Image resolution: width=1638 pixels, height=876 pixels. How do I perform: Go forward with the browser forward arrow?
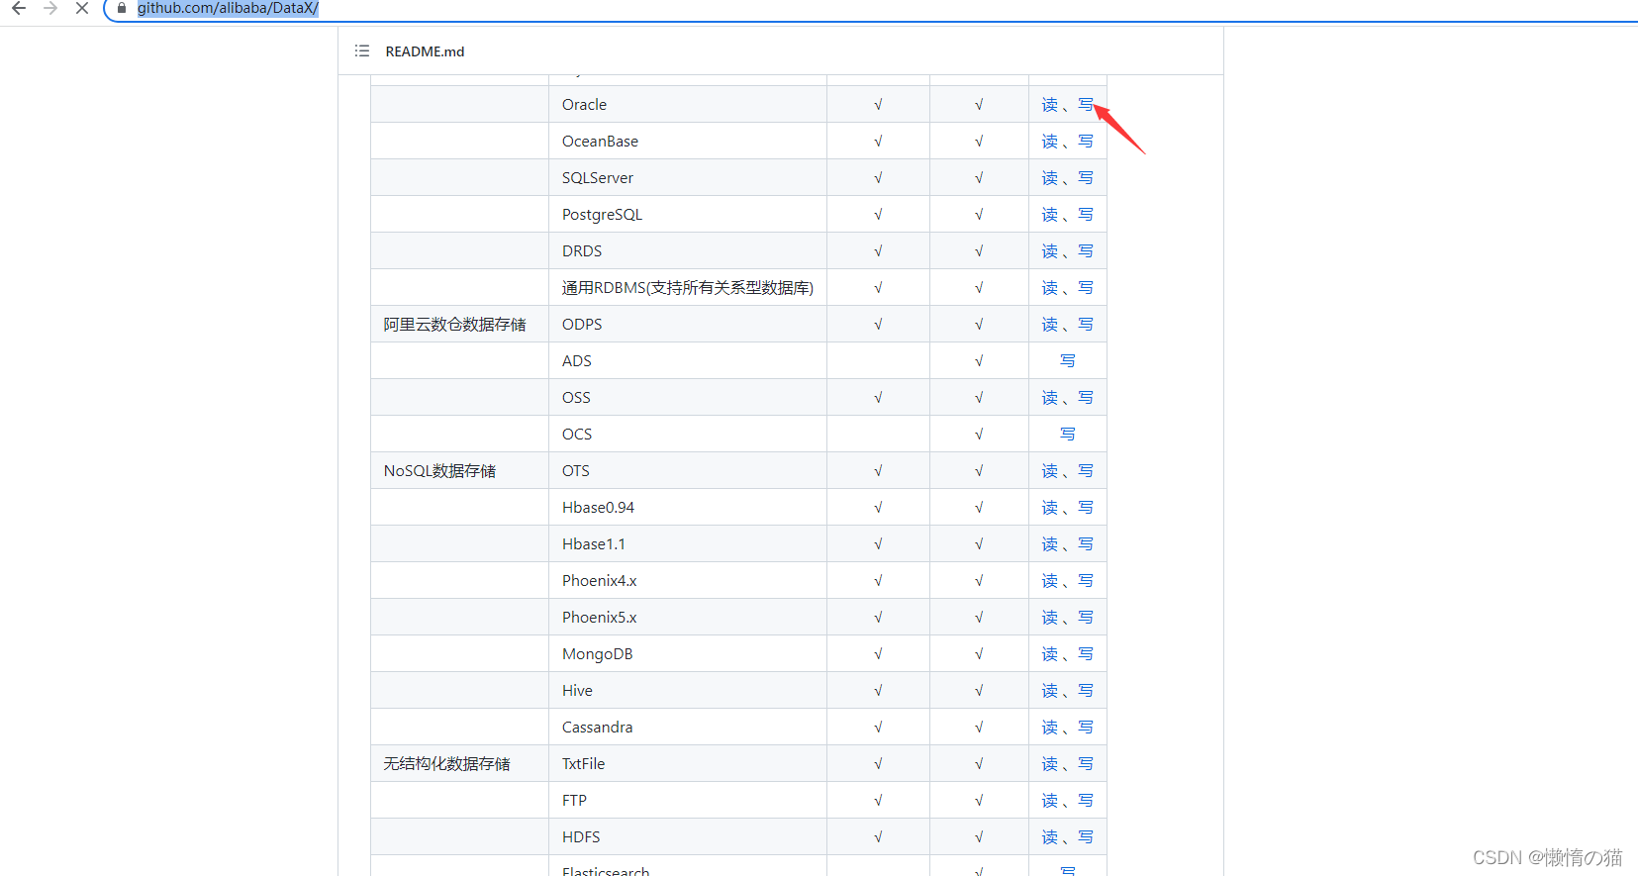(50, 8)
